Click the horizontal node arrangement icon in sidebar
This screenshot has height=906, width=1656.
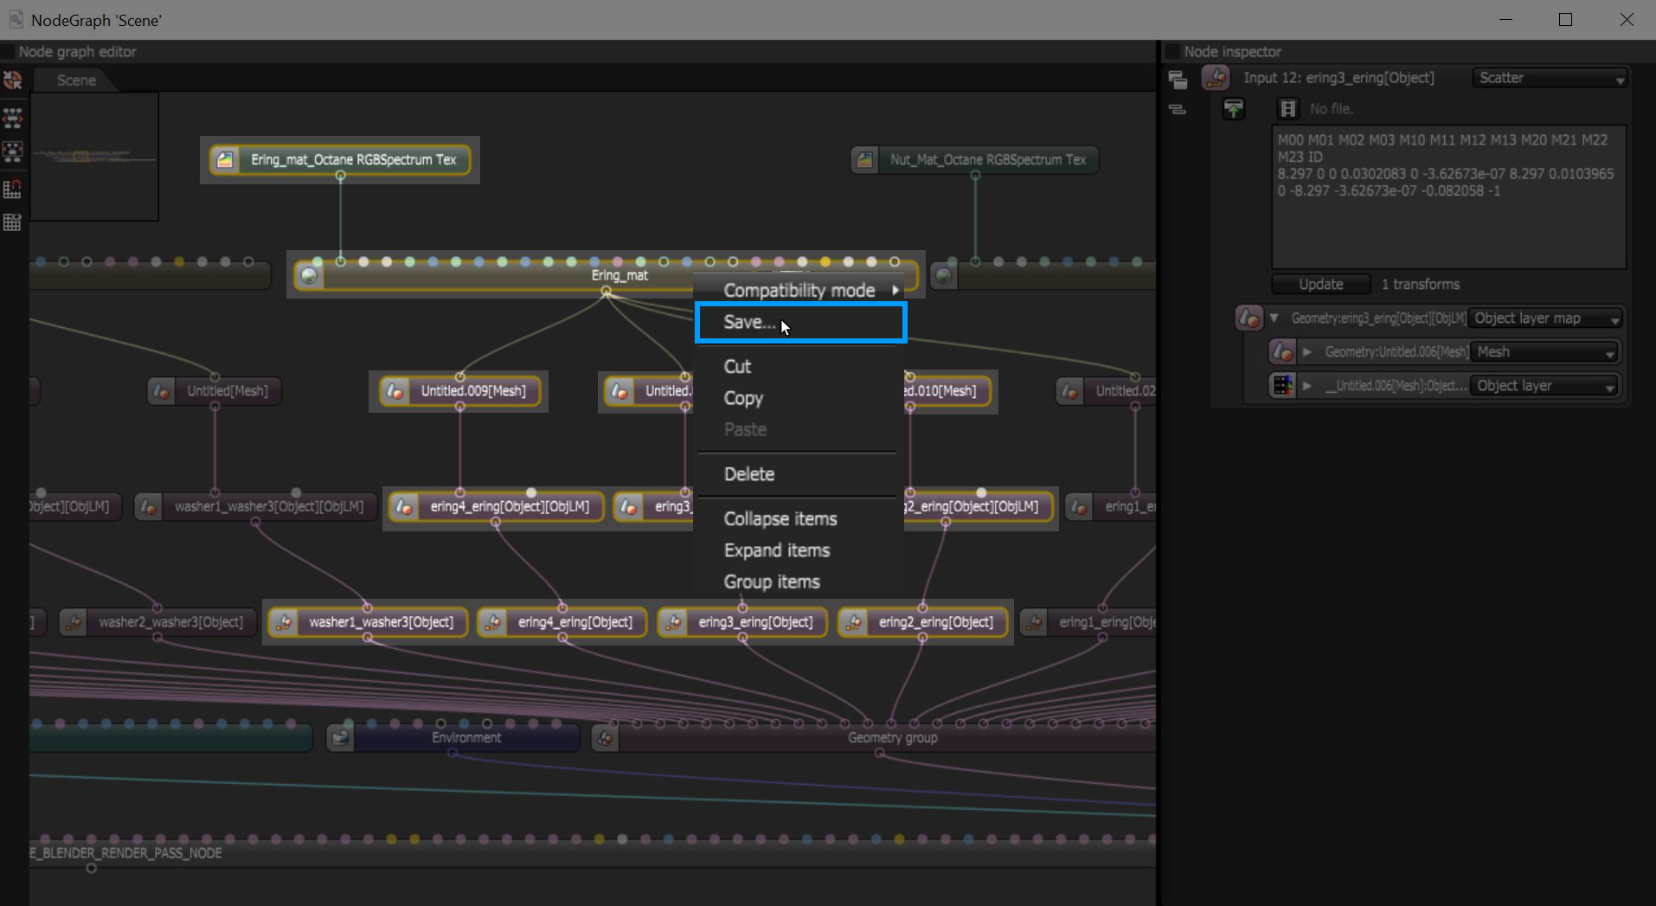[12, 119]
